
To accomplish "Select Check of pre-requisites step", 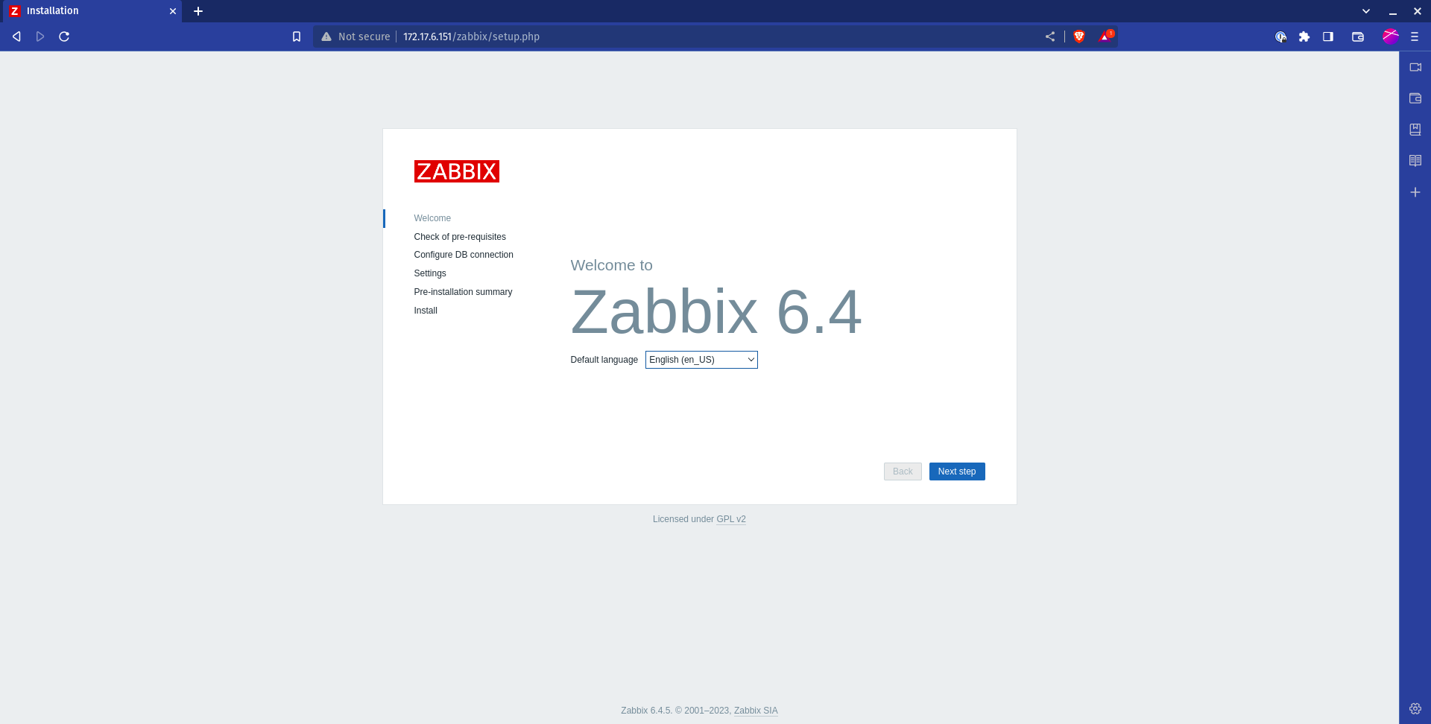I will [460, 237].
